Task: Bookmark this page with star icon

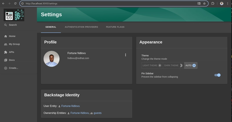Action: coord(204,3)
